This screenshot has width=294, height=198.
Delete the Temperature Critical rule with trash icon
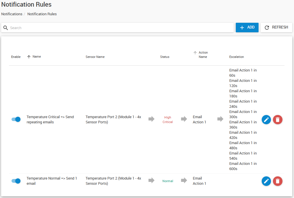pos(278,120)
